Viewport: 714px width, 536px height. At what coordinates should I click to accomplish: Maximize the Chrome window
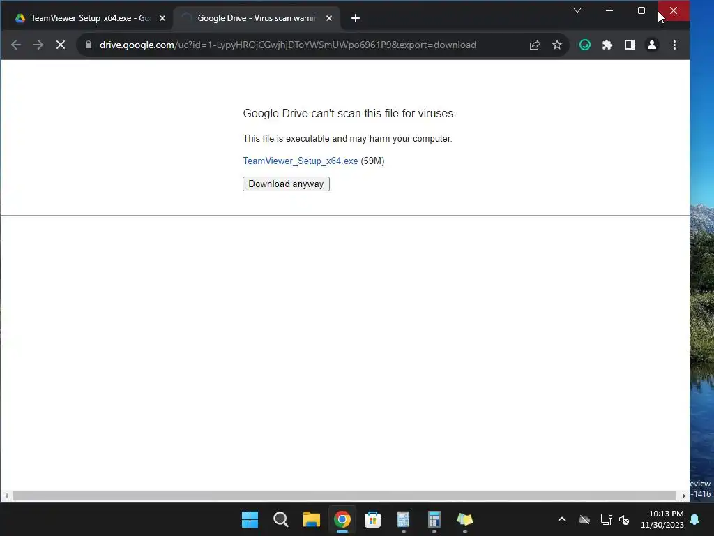(x=641, y=10)
